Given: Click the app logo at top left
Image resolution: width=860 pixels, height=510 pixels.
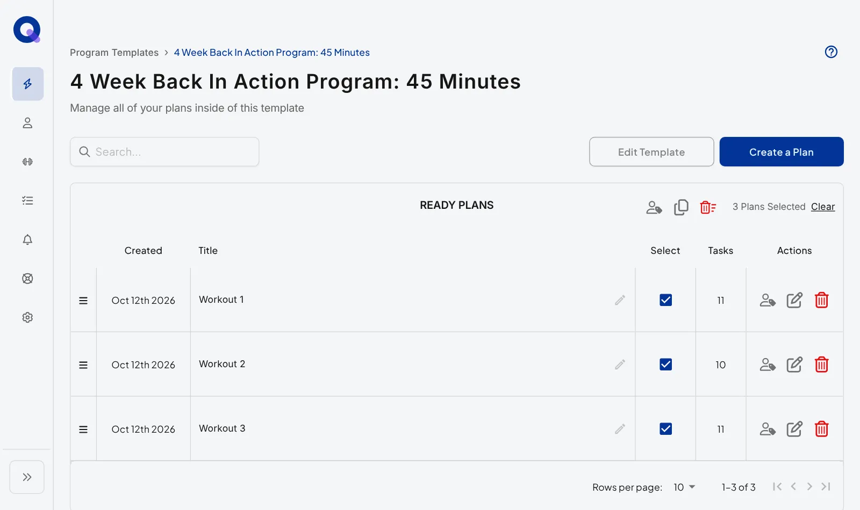Looking at the screenshot, I should click(27, 30).
